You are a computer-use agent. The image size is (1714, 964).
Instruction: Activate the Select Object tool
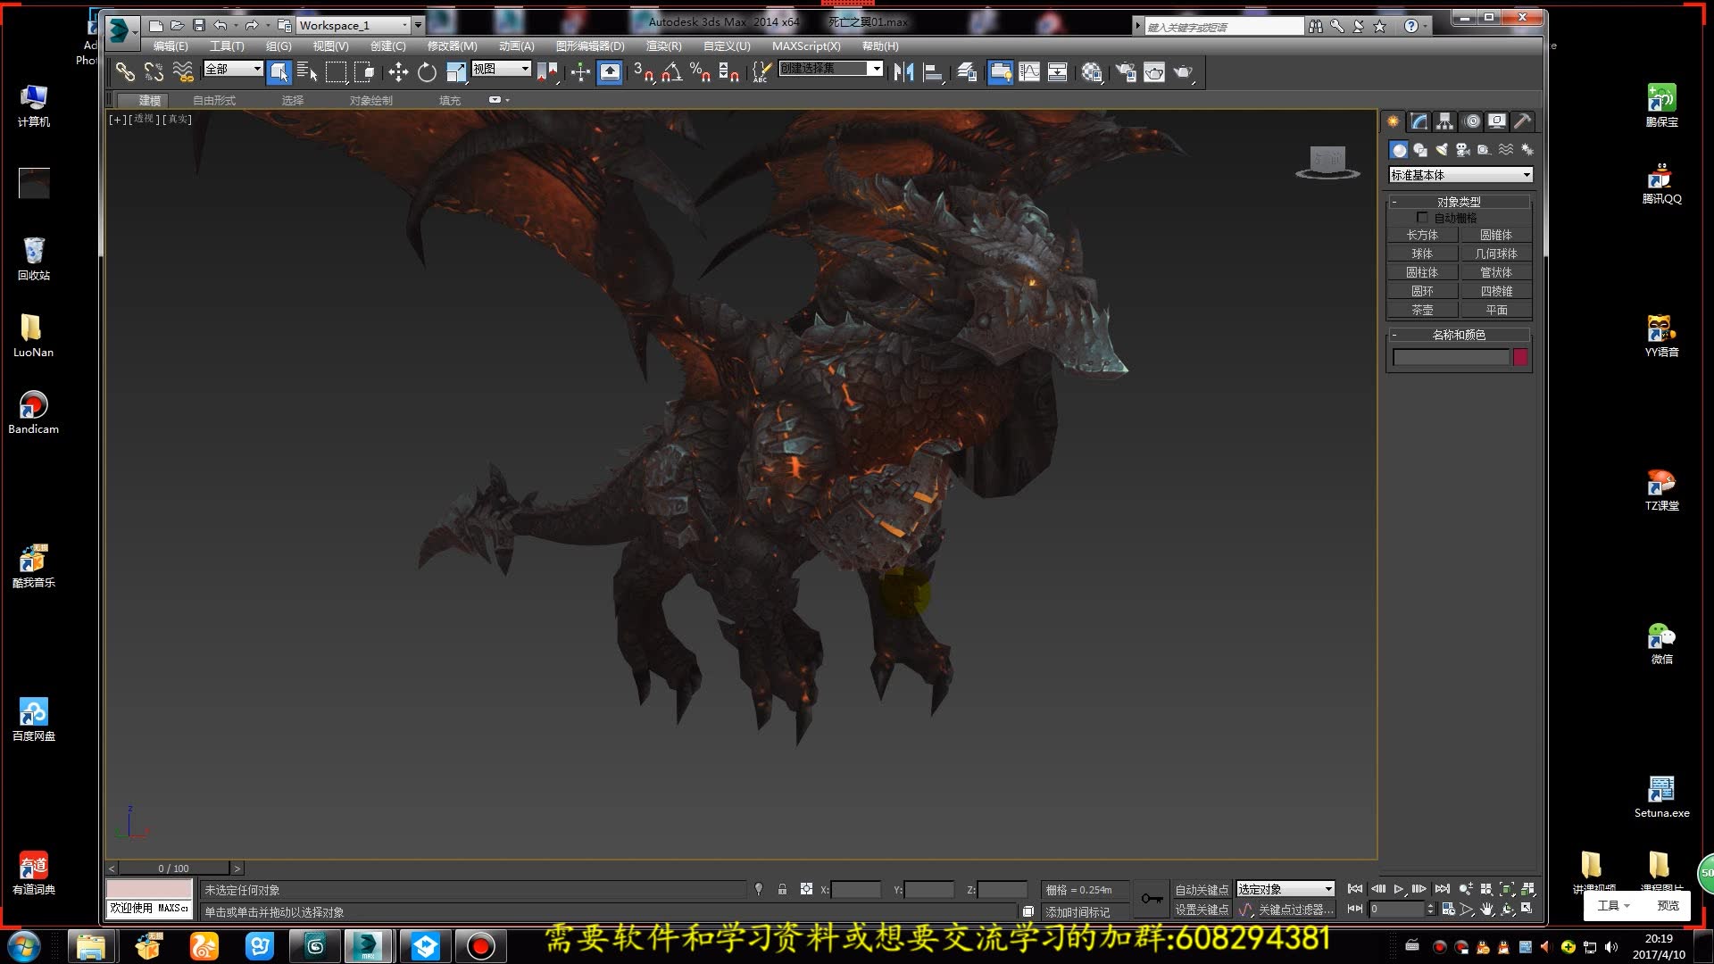(279, 72)
